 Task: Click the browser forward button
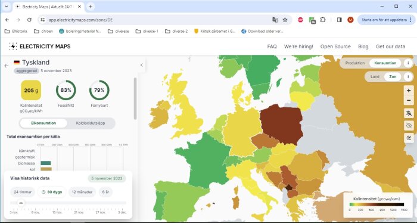pyautogui.click(x=18, y=20)
